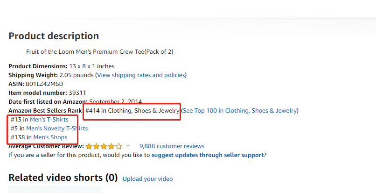See Top 100 in Clothing, Shoes & Jewelry
The height and width of the screenshot is (193, 376).
tap(240, 111)
